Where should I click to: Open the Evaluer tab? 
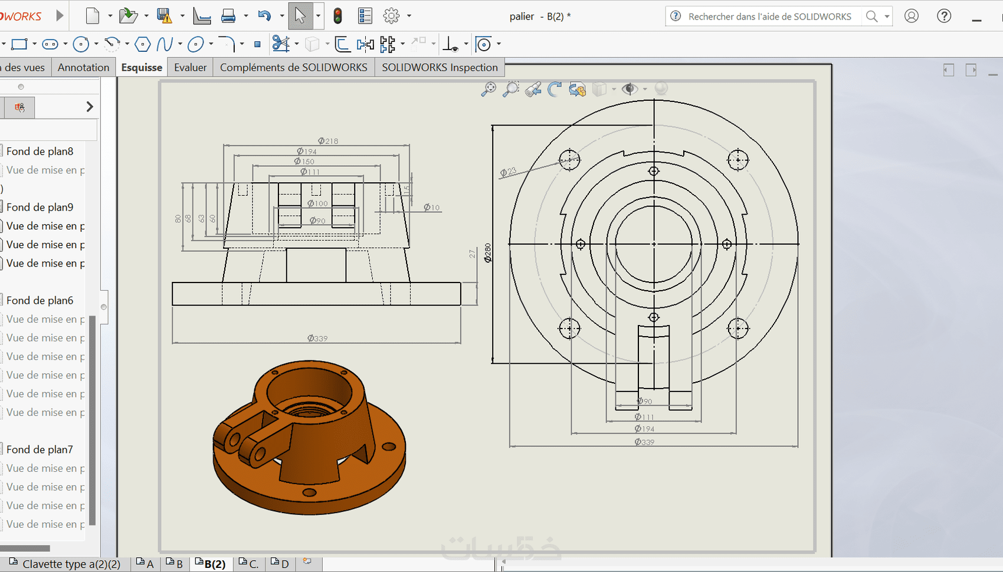190,67
